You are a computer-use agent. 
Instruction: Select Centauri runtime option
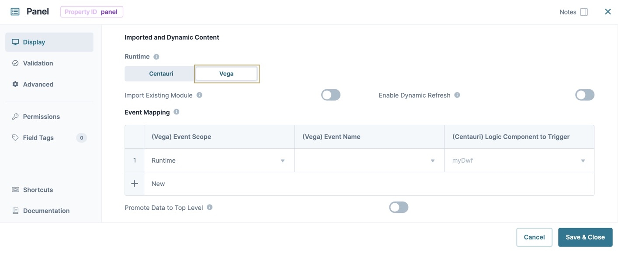click(160, 74)
